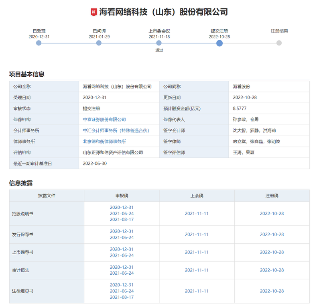Click the 已受理 timeline node dot
The height and width of the screenshot is (308, 321).
click(x=39, y=43)
